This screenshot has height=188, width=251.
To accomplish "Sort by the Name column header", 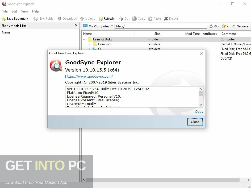I will click(x=108, y=34).
